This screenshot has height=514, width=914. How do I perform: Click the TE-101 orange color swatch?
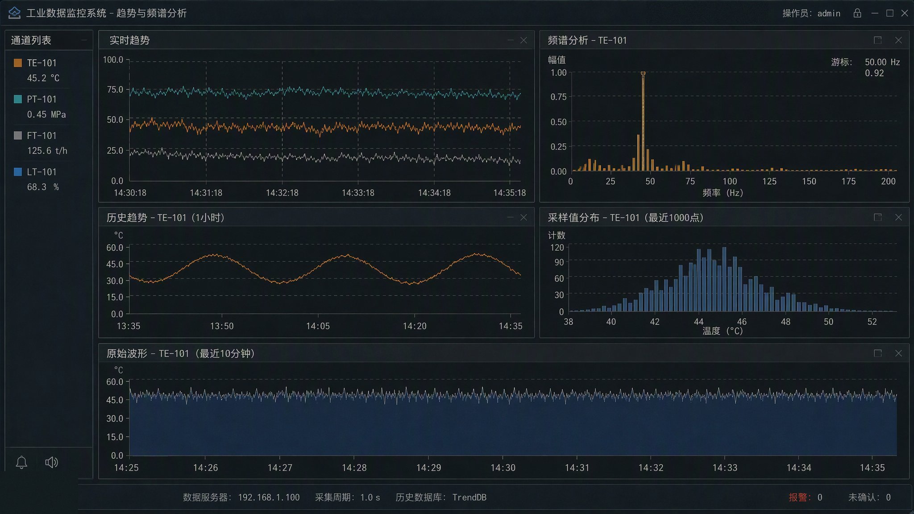click(x=18, y=63)
